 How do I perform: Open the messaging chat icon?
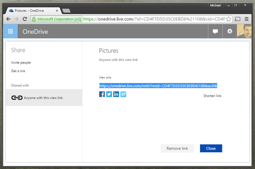click(215, 31)
